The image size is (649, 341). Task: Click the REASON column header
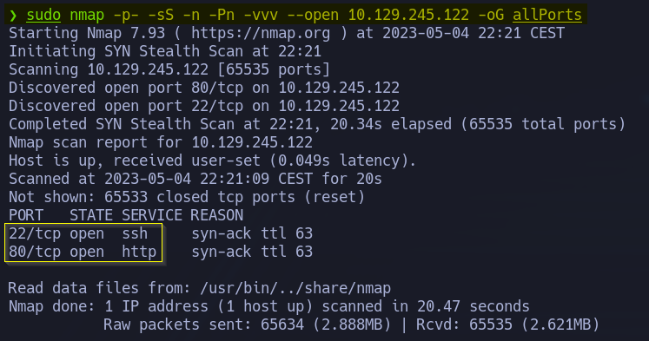coord(217,215)
